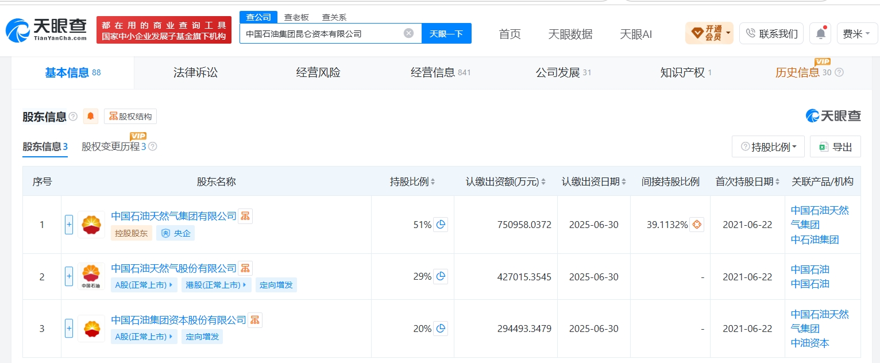Open the pie chart icon for the 29% stake
Viewport: 880px width, 363px height.
tap(441, 277)
